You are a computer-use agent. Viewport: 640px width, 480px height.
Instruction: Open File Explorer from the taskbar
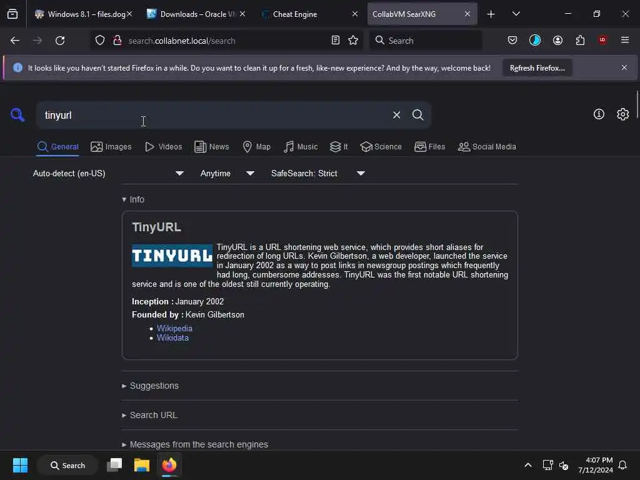(x=142, y=465)
